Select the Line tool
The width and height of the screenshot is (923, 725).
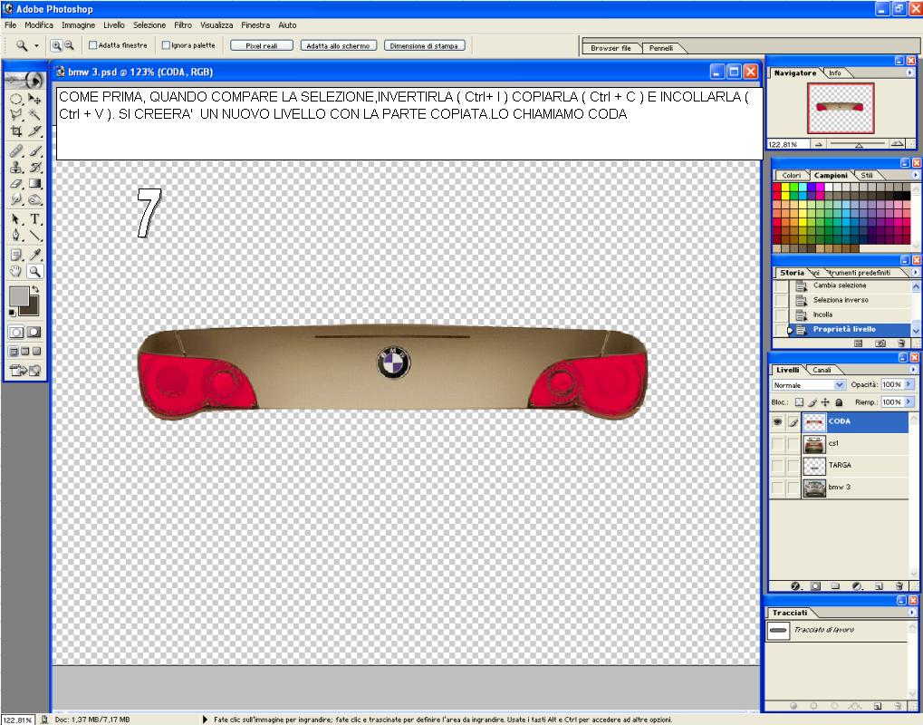(x=34, y=236)
